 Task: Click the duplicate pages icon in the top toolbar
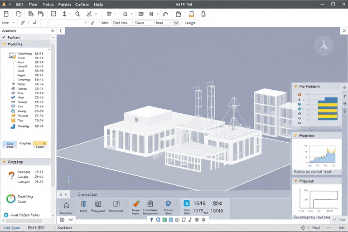pyautogui.click(x=31, y=14)
